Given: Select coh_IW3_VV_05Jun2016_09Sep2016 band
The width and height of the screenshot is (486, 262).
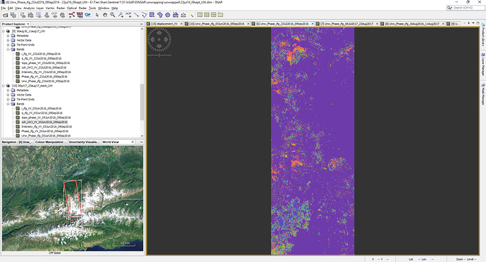Looking at the screenshot, I should click(x=44, y=122).
